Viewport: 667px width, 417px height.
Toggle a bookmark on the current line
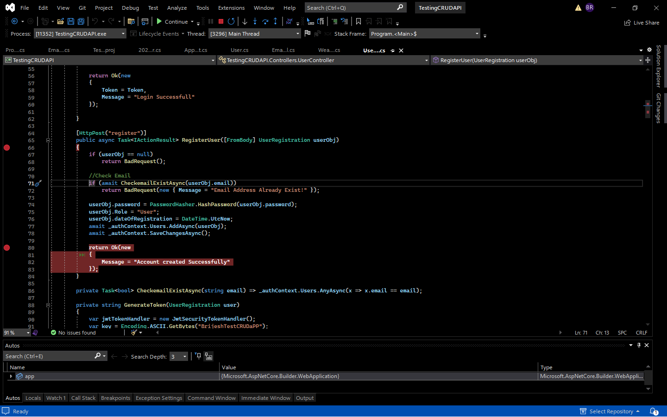point(358,21)
